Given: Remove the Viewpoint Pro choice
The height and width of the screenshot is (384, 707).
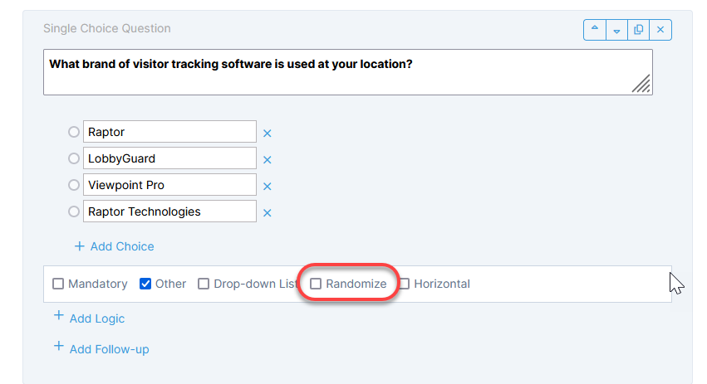Looking at the screenshot, I should click(x=268, y=187).
